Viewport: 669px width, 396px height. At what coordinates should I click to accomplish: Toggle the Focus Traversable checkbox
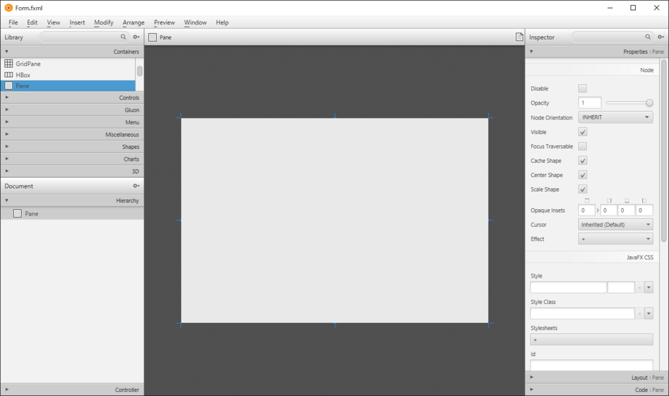582,146
